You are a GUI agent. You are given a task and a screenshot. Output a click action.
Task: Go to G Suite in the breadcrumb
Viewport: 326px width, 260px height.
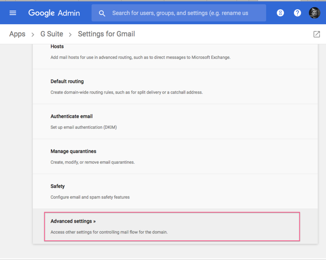coord(52,34)
